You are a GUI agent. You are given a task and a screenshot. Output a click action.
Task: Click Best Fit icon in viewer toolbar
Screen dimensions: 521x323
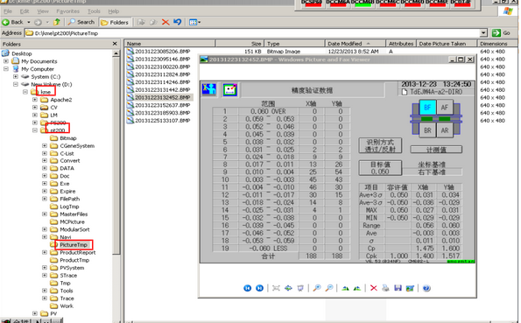coord(276,288)
